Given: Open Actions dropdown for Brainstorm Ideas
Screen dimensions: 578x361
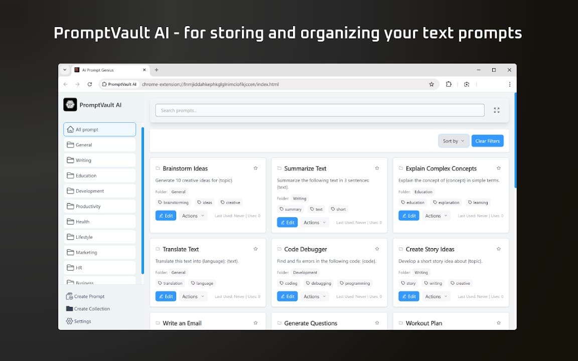Looking at the screenshot, I should (x=193, y=216).
